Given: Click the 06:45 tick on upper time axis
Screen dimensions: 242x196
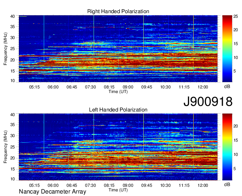Looking at the screenshot, I should 72,87.
